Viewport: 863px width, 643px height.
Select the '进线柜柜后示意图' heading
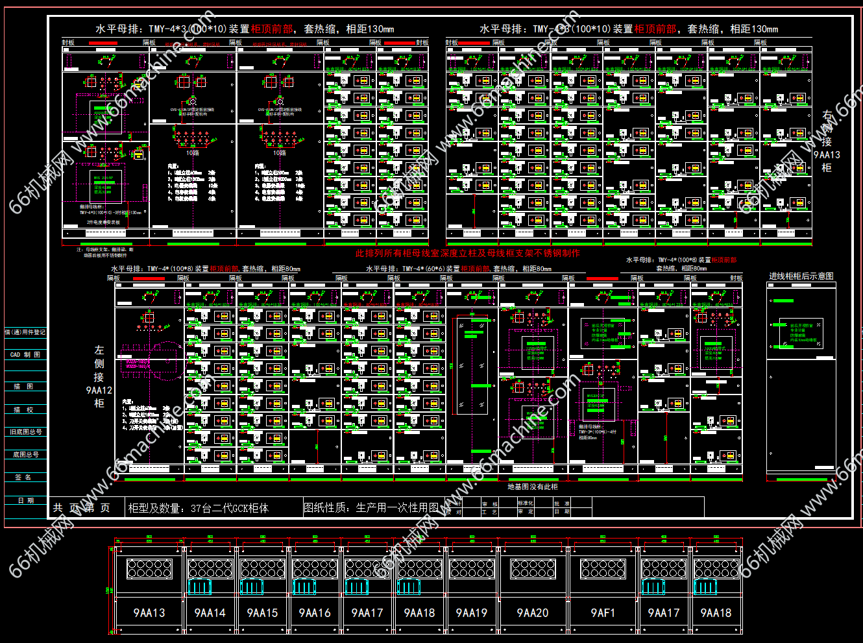(801, 276)
